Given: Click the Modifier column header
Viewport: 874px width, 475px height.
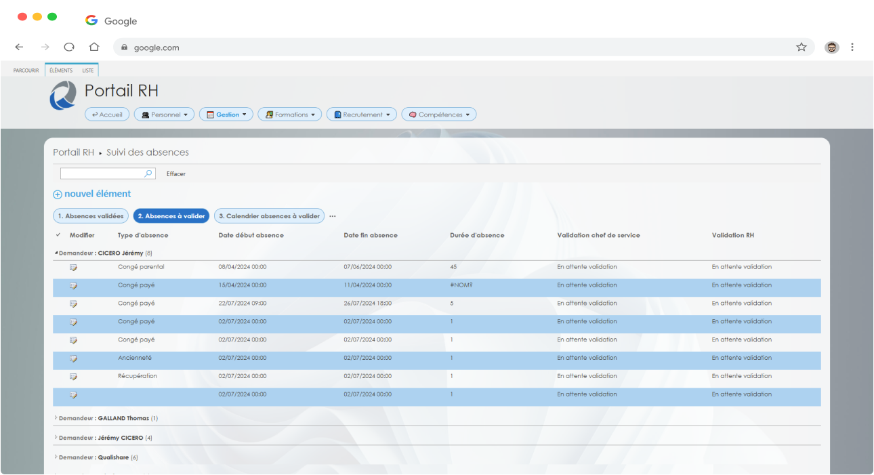Looking at the screenshot, I should pos(82,235).
